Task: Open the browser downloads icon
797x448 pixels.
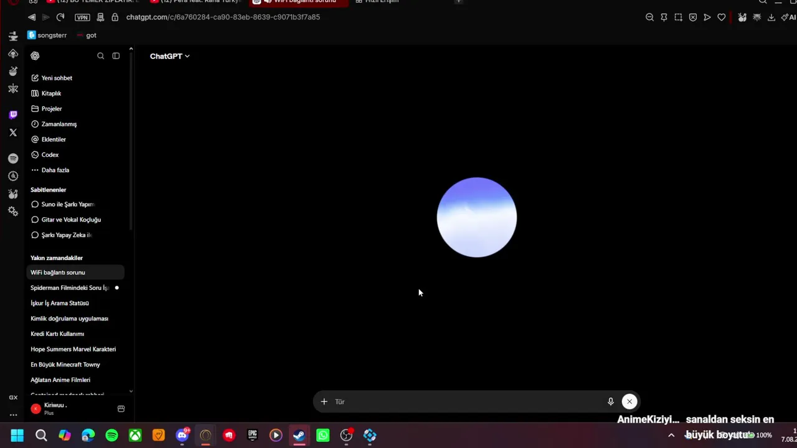Action: (771, 17)
